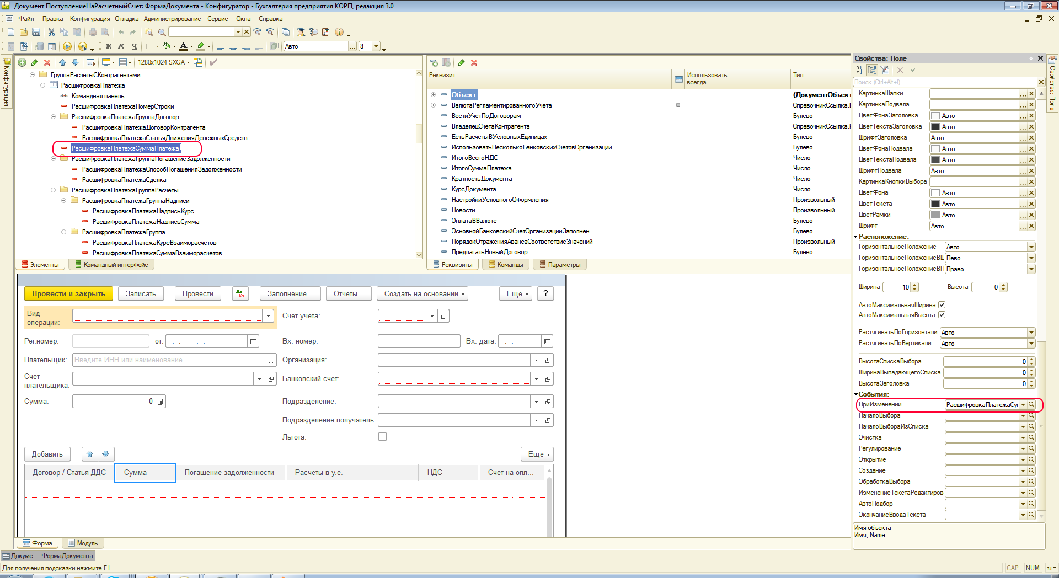Click the Отчеты... button

[x=349, y=293]
